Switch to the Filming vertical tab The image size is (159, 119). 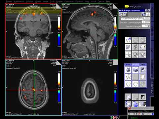(152, 31)
